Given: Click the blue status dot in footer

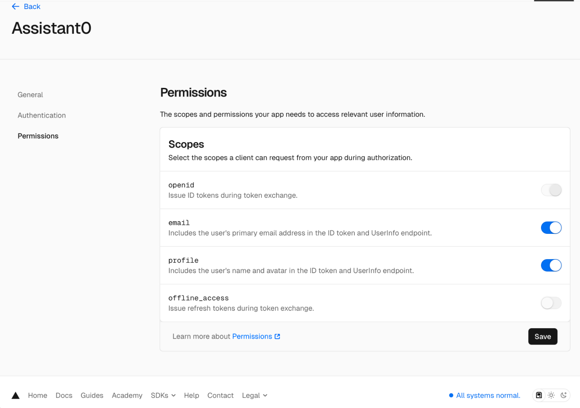Looking at the screenshot, I should pos(450,395).
